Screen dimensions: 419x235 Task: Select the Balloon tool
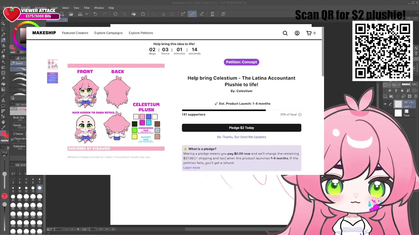click(3, 105)
